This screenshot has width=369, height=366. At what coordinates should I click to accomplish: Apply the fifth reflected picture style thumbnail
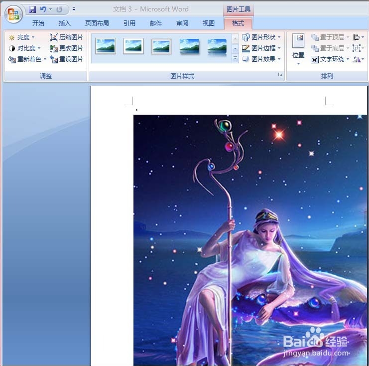(x=217, y=47)
